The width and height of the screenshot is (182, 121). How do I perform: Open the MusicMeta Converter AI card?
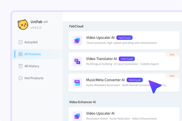[x=124, y=83]
